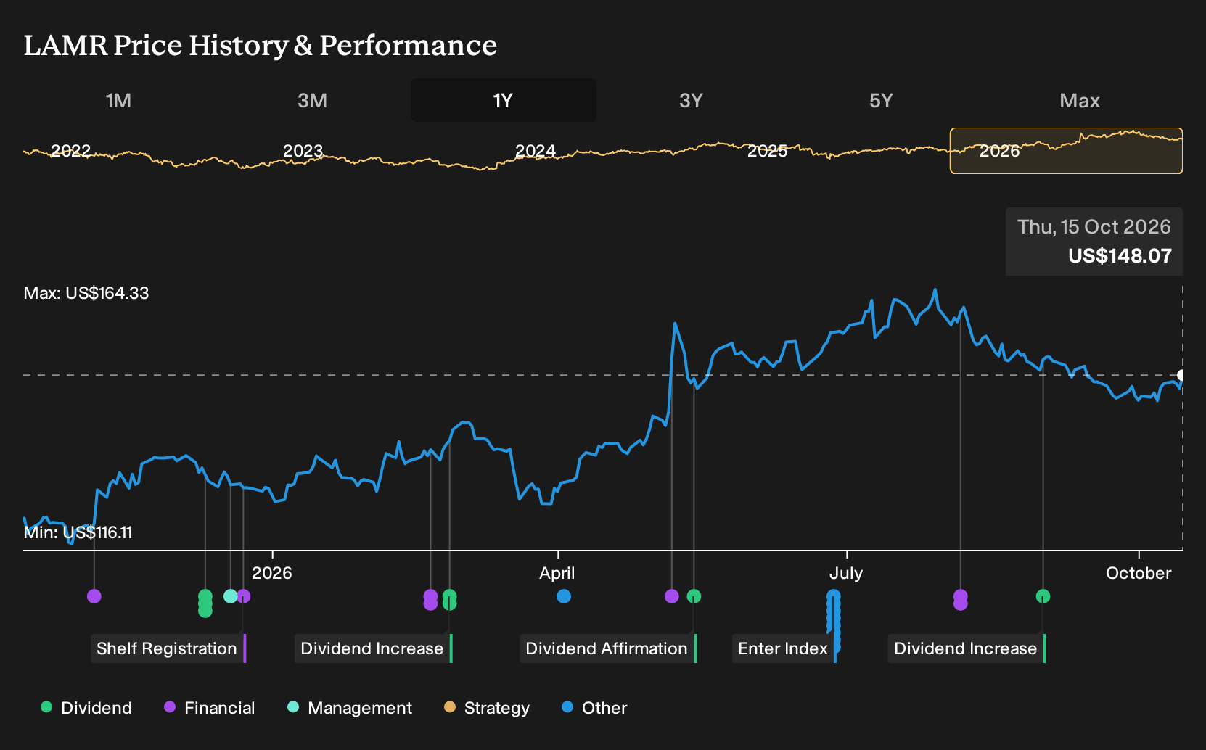Choose the Max time range
The image size is (1206, 750).
[1080, 100]
